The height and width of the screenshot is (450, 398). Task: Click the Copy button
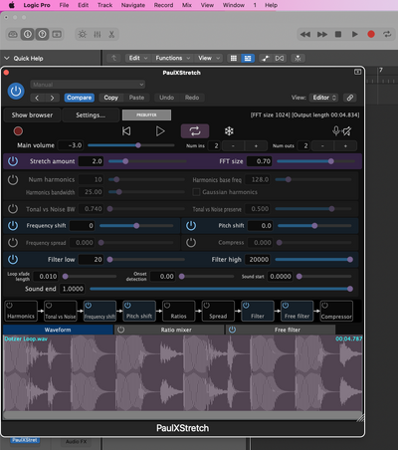pos(110,98)
